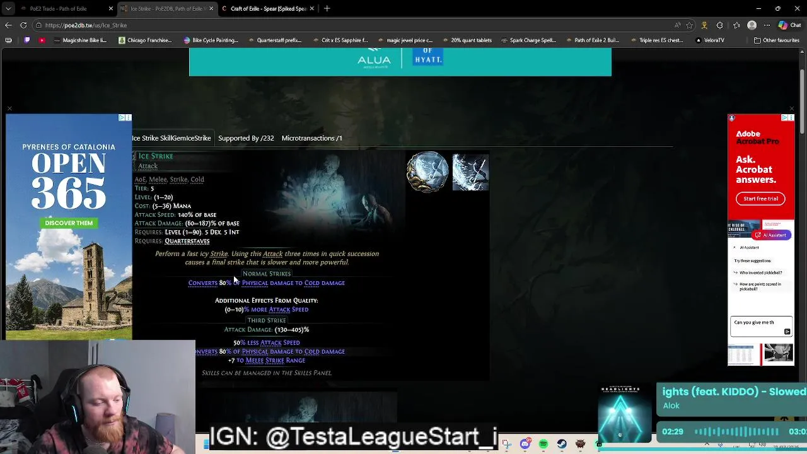The image size is (807, 454).
Task: Select the Supported By /232 tab
Action: click(x=246, y=138)
